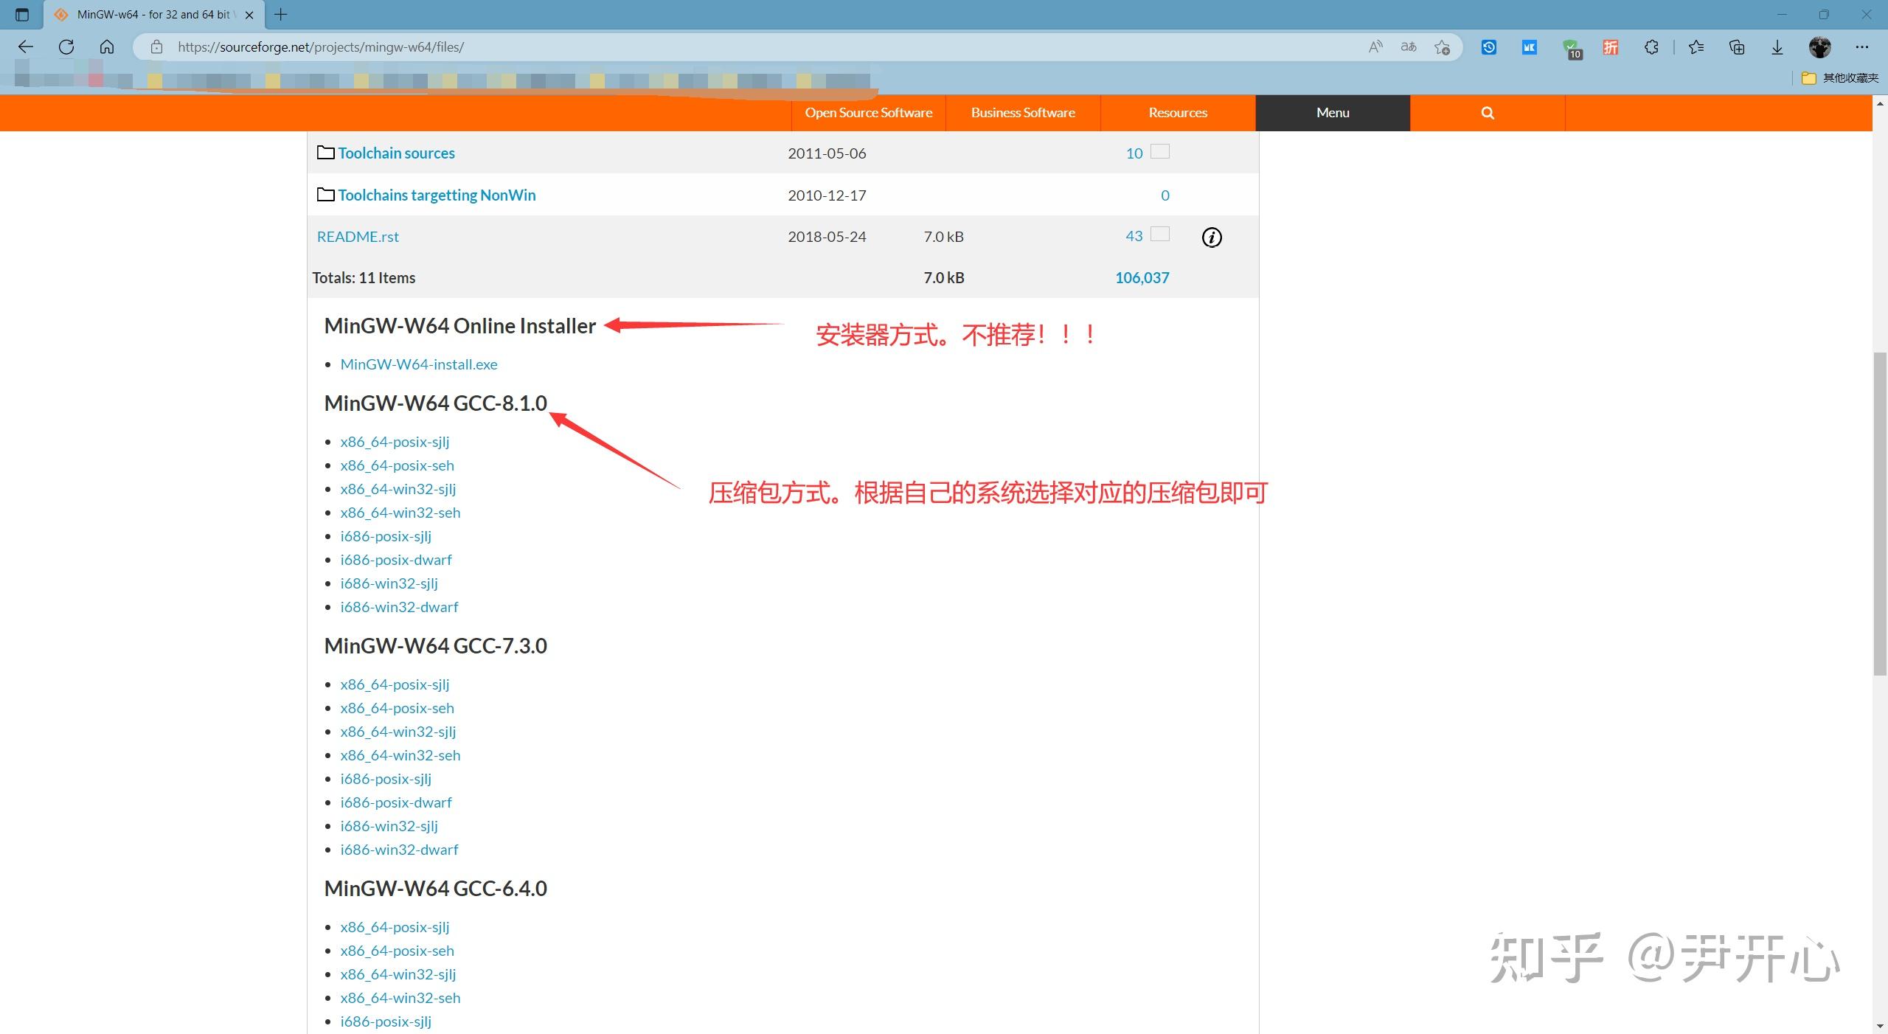
Task: Download GCC-7.3.0 i686-win32-dwarf
Action: click(x=399, y=850)
